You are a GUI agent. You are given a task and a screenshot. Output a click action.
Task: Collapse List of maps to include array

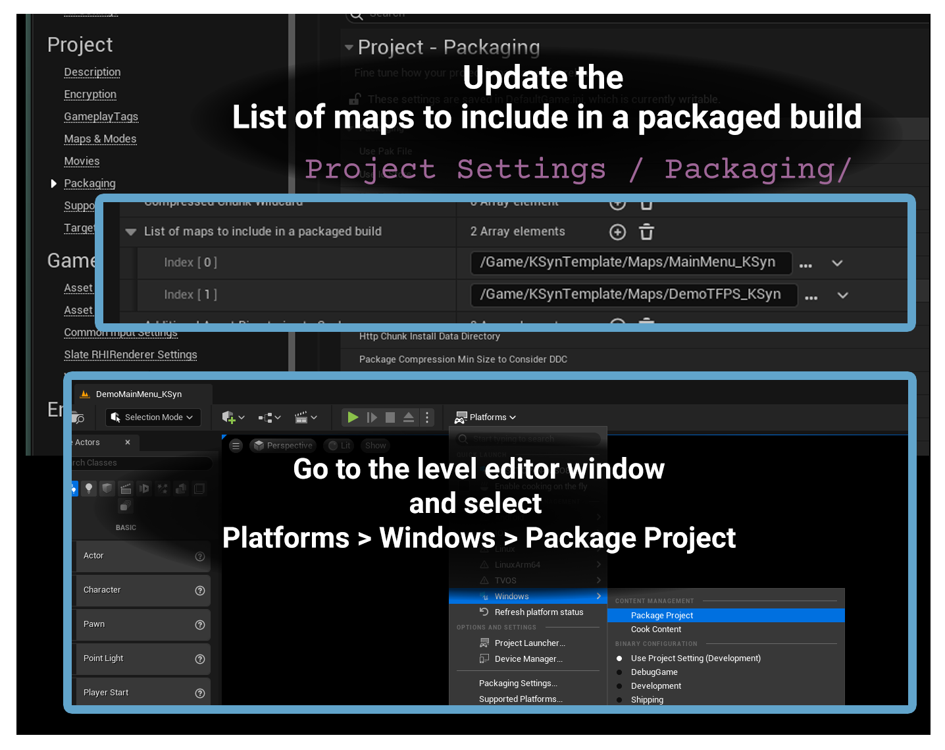(x=130, y=232)
